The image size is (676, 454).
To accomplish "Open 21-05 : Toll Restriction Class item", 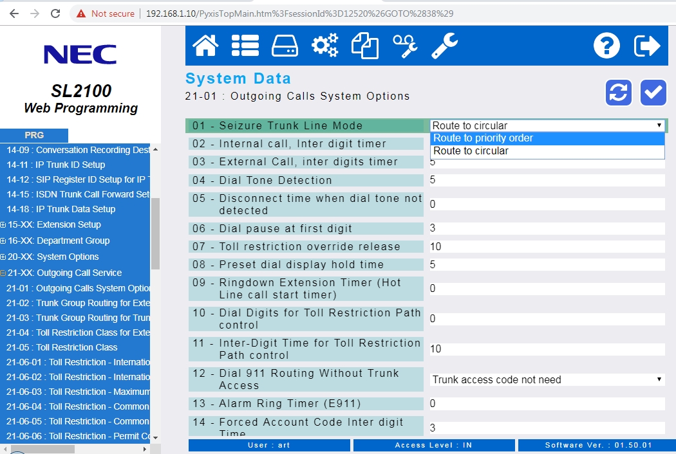I will coord(62,347).
